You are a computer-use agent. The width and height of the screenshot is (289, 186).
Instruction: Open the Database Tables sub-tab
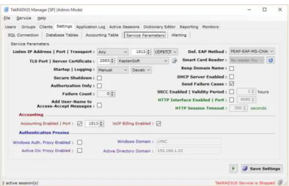coord(62,35)
